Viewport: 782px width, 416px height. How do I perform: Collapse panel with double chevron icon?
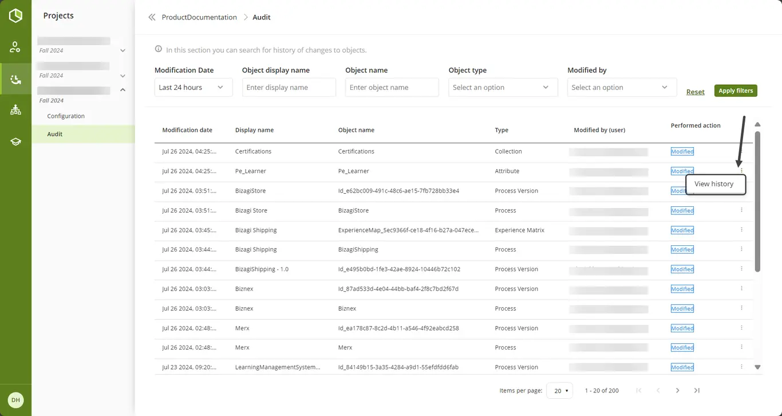[152, 17]
